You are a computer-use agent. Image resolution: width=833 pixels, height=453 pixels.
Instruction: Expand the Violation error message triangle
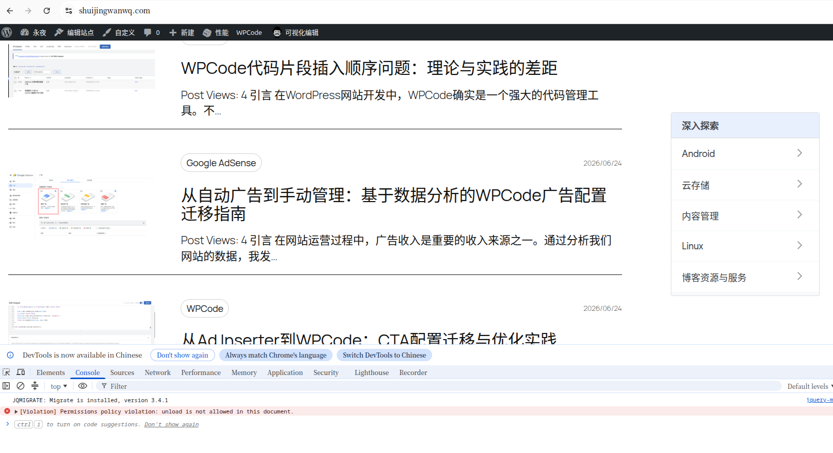(x=16, y=411)
